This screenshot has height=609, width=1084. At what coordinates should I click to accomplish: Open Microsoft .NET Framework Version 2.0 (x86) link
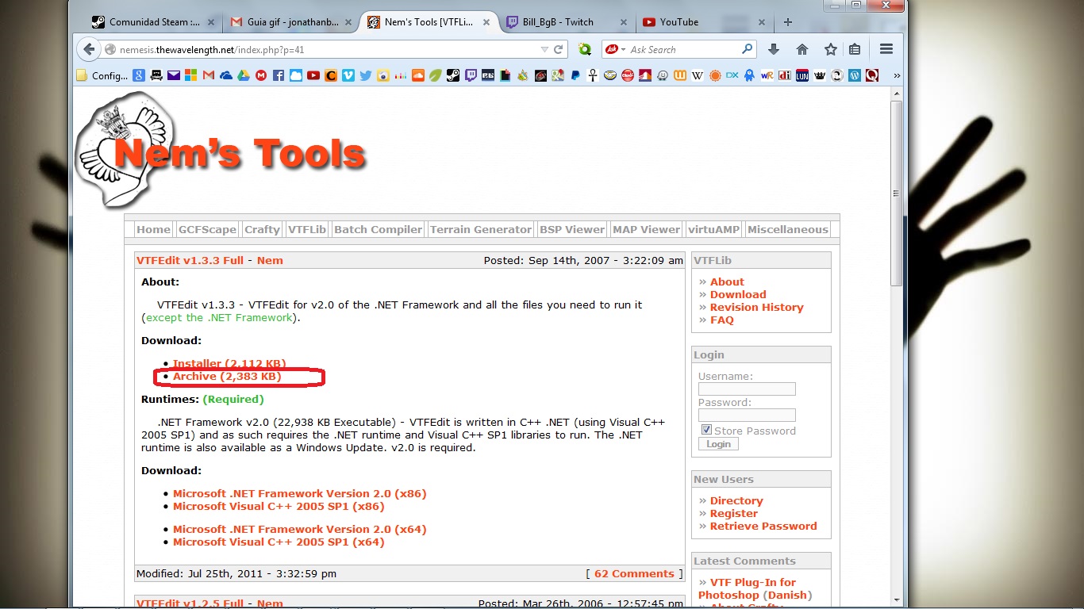click(x=300, y=493)
